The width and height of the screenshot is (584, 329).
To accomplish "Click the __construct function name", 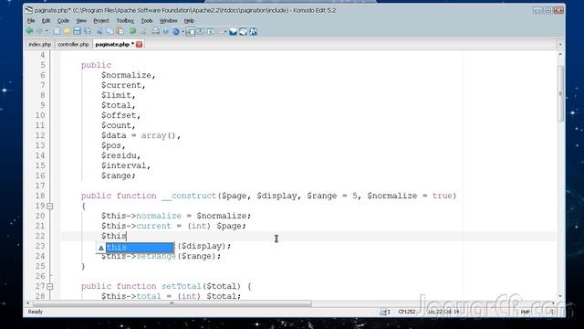I will pyautogui.click(x=189, y=196).
